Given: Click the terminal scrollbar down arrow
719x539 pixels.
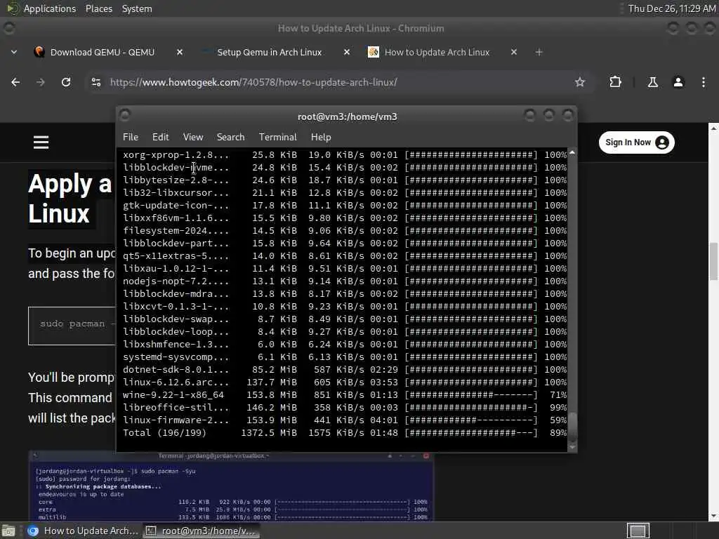Looking at the screenshot, I should click(x=572, y=447).
